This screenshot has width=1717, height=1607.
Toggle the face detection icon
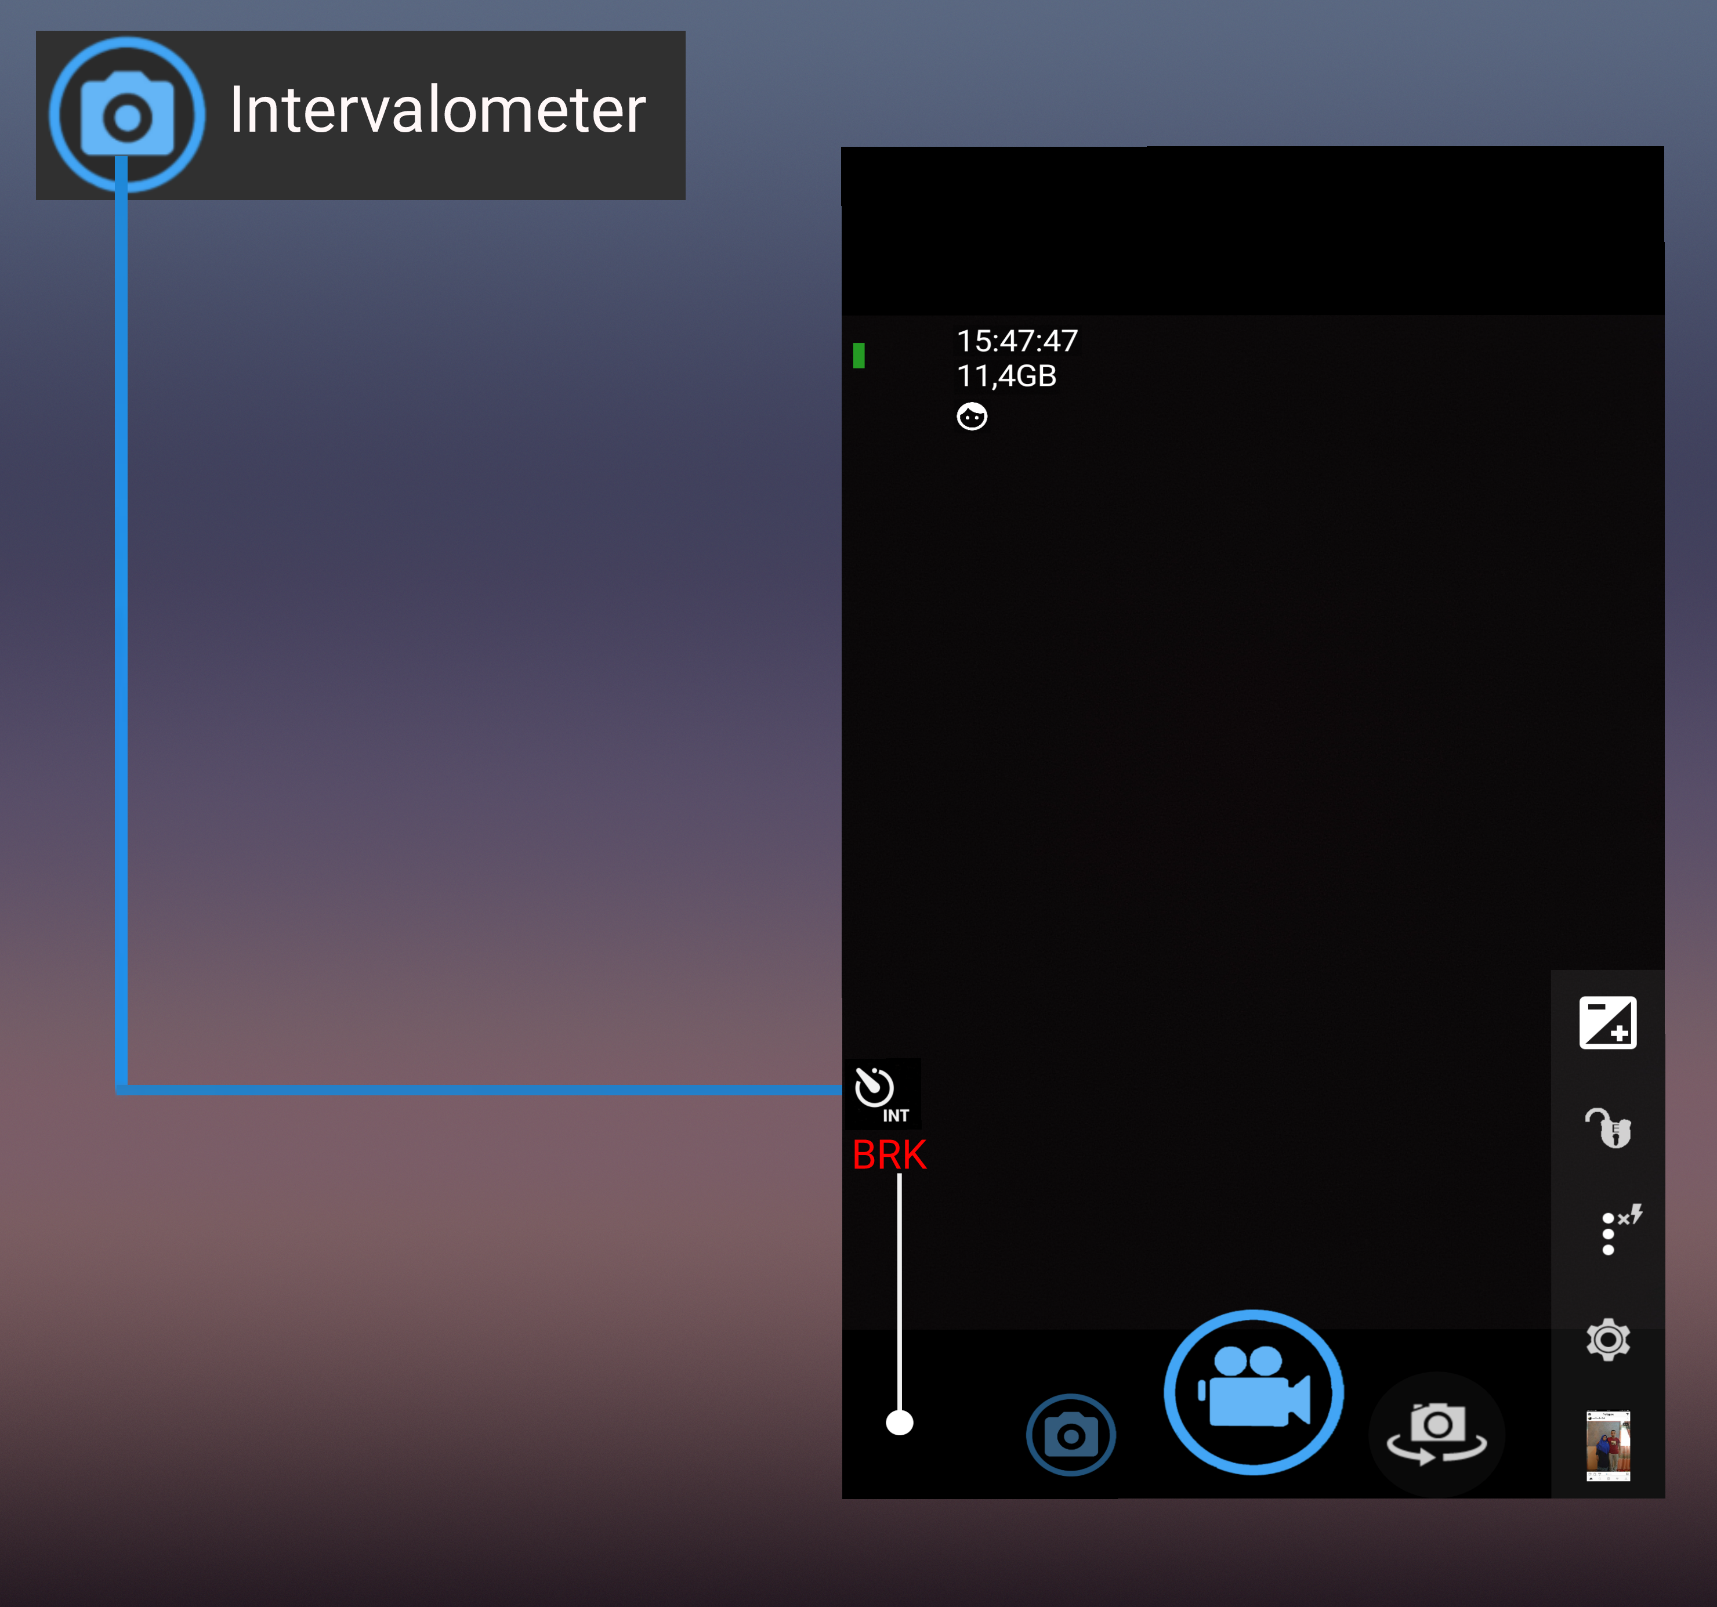(x=972, y=417)
